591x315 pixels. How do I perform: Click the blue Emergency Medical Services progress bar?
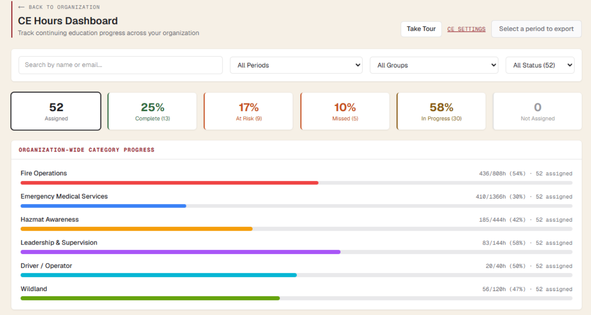click(x=103, y=206)
